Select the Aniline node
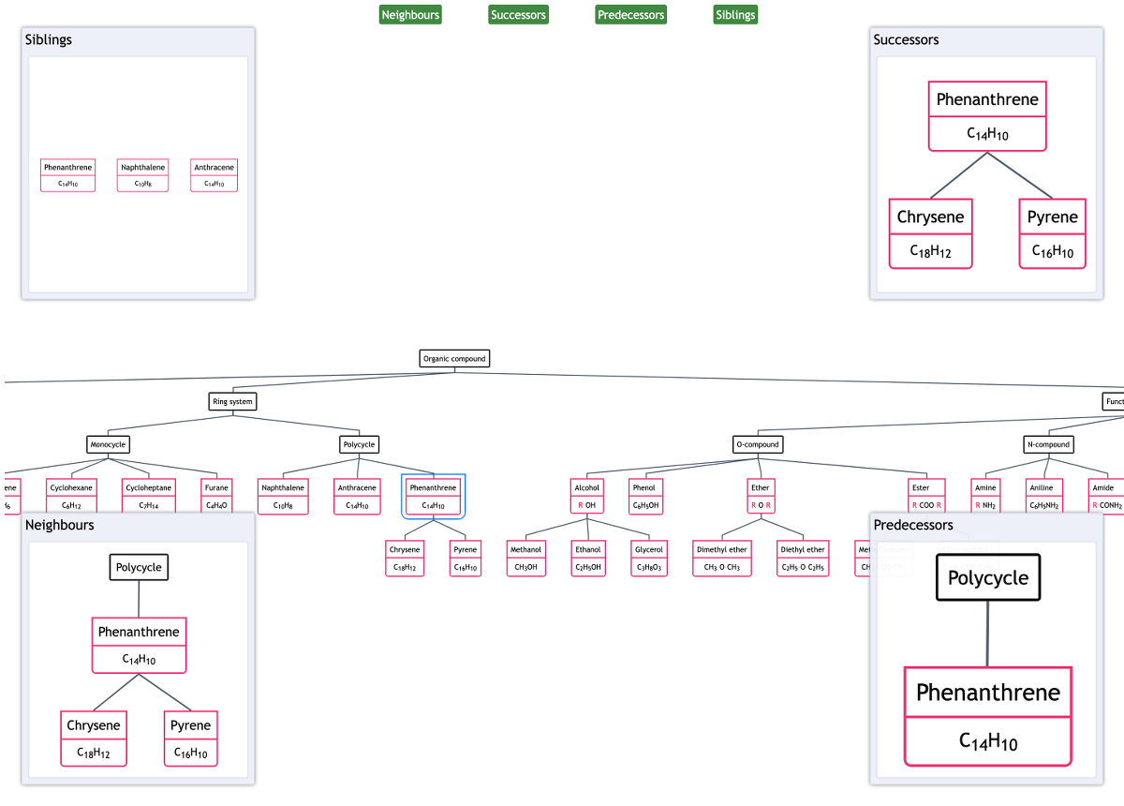Screen dimensions: 1124x806 click(x=1043, y=495)
